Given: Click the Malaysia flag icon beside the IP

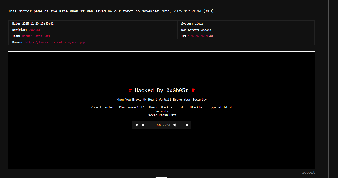Looking at the screenshot, I should [x=211, y=36].
